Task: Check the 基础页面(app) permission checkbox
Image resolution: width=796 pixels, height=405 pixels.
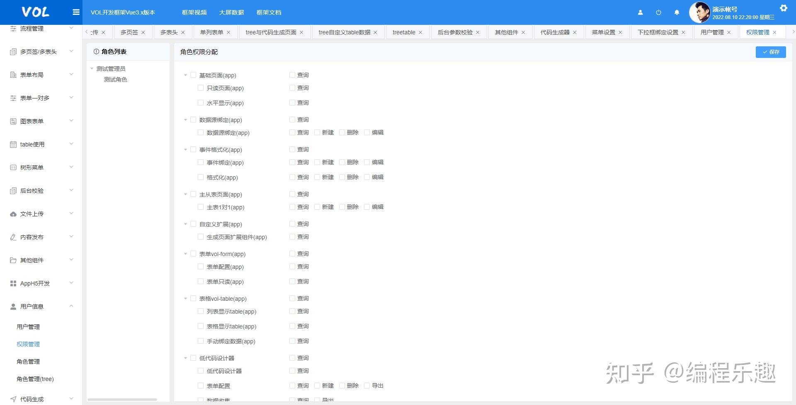Action: tap(194, 75)
